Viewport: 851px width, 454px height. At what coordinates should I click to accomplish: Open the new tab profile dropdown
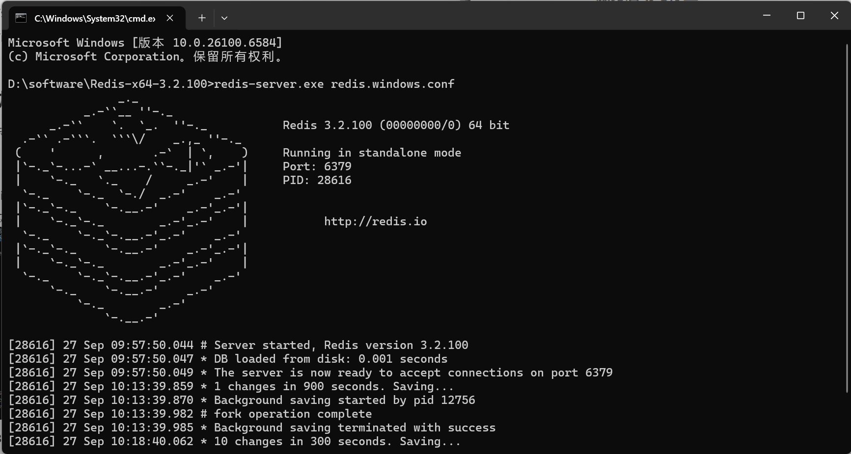[x=224, y=18]
